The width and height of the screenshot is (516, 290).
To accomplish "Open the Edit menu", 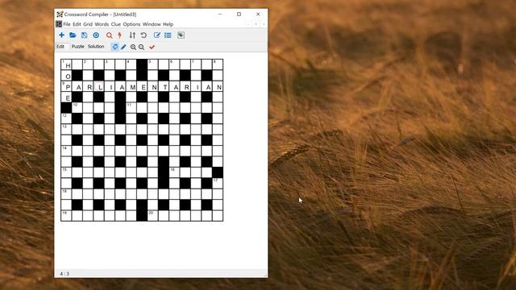I will pyautogui.click(x=77, y=24).
